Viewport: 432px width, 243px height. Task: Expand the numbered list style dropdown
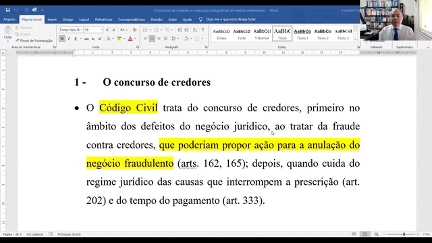(x=161, y=30)
